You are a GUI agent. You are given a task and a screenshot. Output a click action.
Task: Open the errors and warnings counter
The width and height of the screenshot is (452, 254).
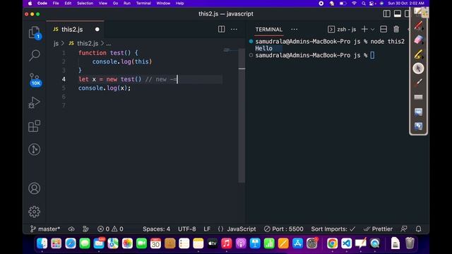110,229
